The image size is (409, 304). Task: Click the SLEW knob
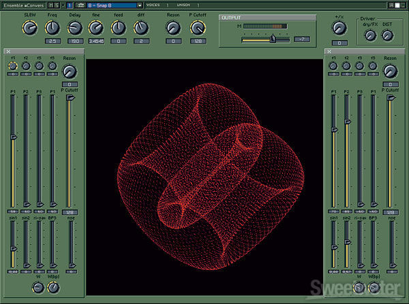(29, 28)
